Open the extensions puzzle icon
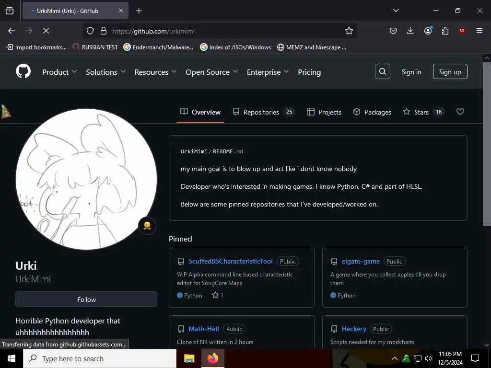This screenshot has width=491, height=368. (x=445, y=31)
